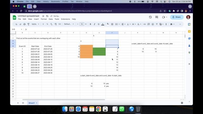Image resolution: width=203 pixels, height=114 pixels.
Task: Click the Redo icon in toolbar
Action: tap(20, 24)
